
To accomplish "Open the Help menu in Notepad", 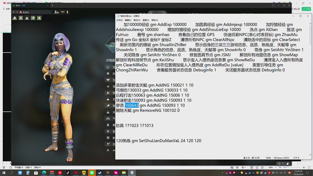I will pyautogui.click(x=155, y=20).
